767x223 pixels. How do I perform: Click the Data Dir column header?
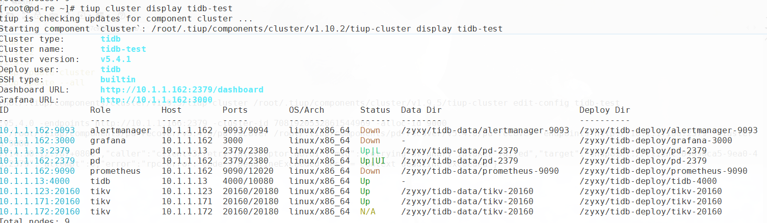click(x=421, y=110)
